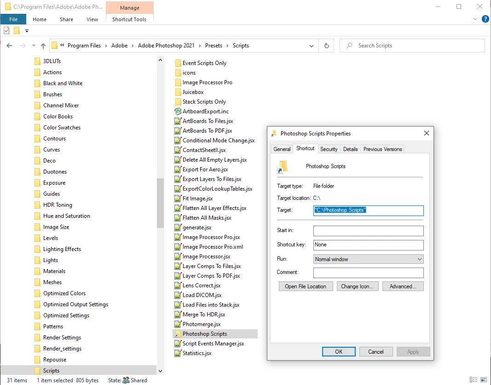Click the Lens Correct.jsx script icon

pyautogui.click(x=178, y=286)
